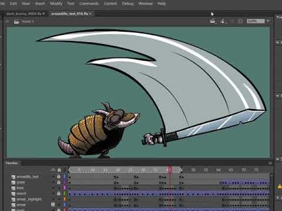Open the Modify menu
The width and height of the screenshot is (282, 211).
(x=56, y=4)
